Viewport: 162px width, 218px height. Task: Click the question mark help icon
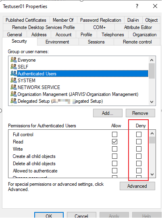[137, 6]
